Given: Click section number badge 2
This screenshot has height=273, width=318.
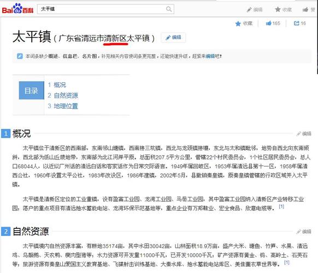Looking at the screenshot, I should [5, 232].
